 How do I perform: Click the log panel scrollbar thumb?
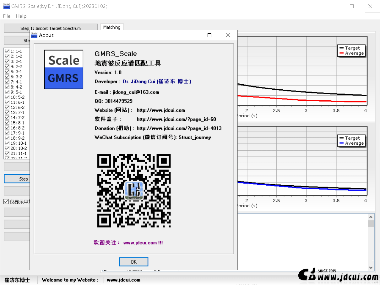click(371, 223)
